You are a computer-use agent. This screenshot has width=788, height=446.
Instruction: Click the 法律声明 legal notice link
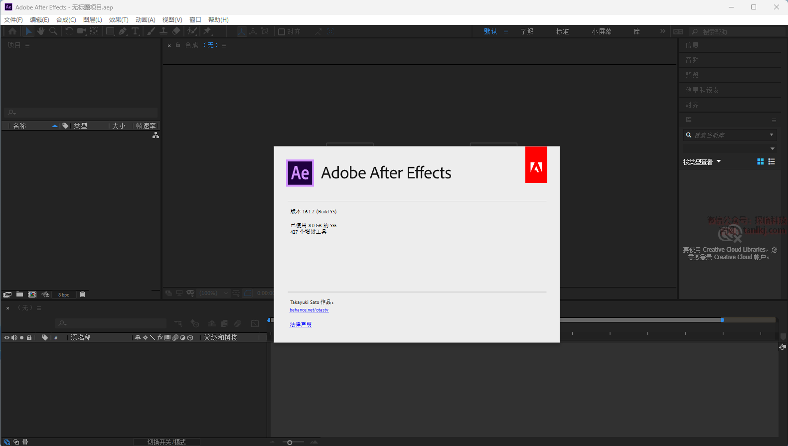pyautogui.click(x=301, y=324)
